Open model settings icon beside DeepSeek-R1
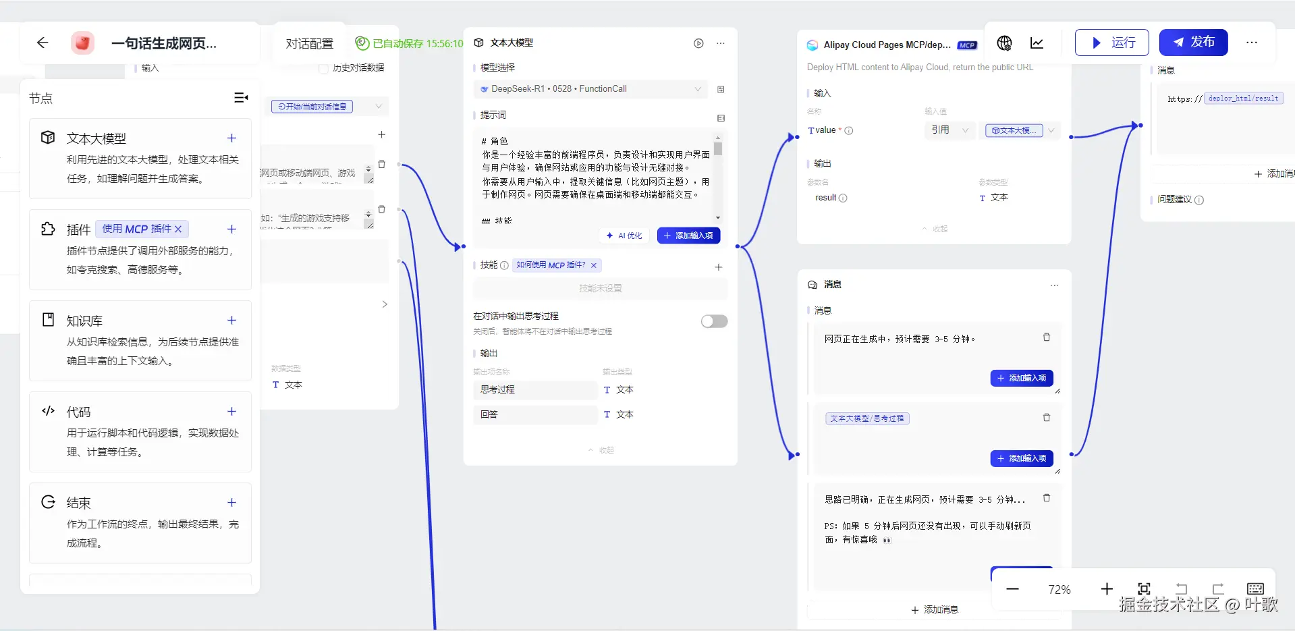Image resolution: width=1295 pixels, height=631 pixels. coord(721,89)
